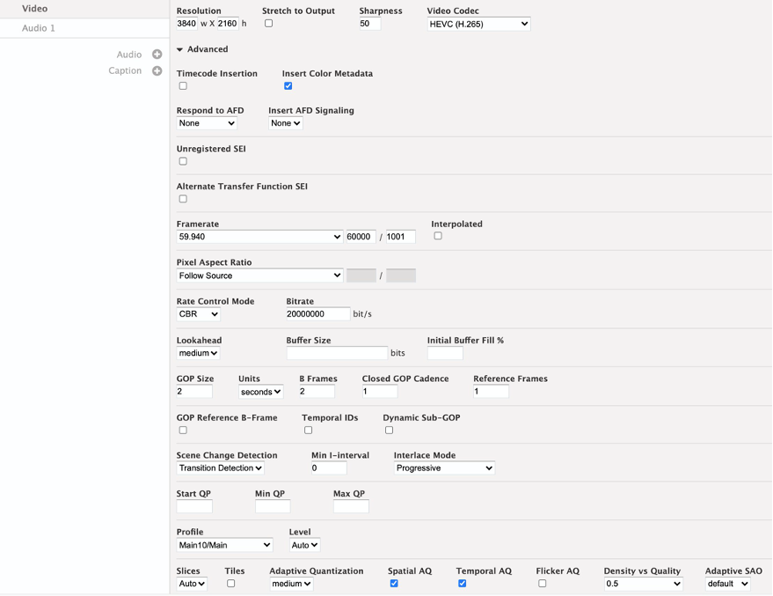The image size is (773, 596).
Task: Toggle the Spatial AQ checkbox
Action: click(394, 583)
